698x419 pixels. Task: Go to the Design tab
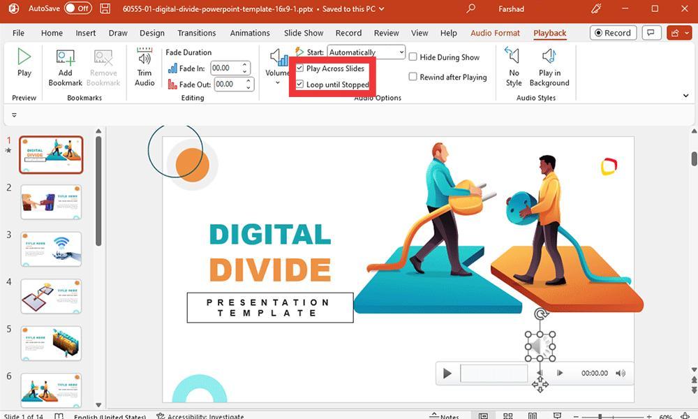tap(151, 33)
